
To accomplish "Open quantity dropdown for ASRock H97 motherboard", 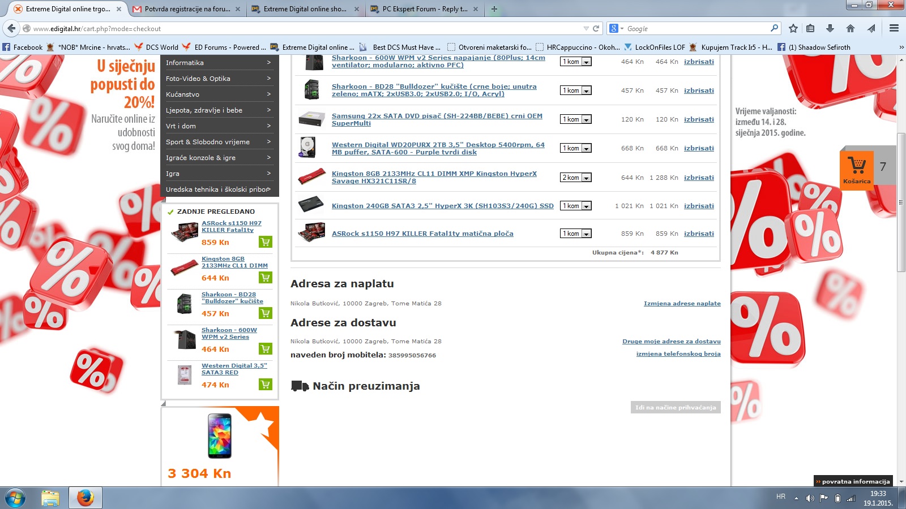I will [x=576, y=234].
